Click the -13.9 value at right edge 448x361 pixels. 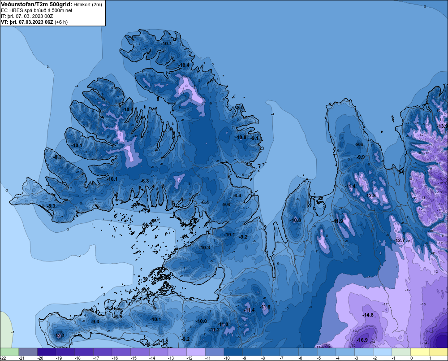click(443, 126)
